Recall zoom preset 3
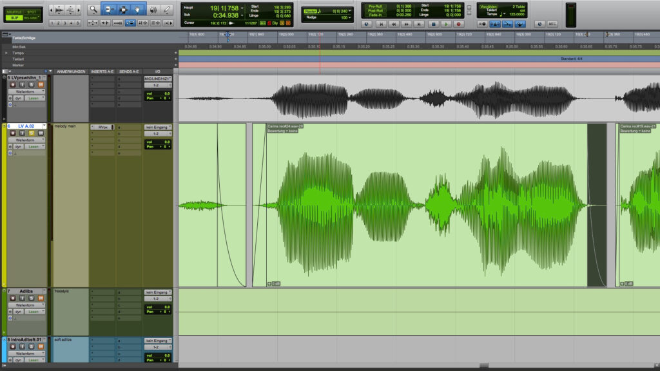This screenshot has width=660, height=371. coord(65,23)
